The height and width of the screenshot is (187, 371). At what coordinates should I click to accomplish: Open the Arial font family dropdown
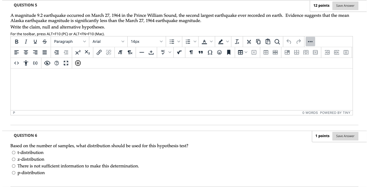pos(108,42)
